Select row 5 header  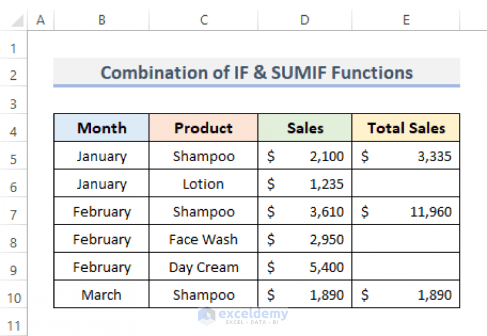pos(13,155)
